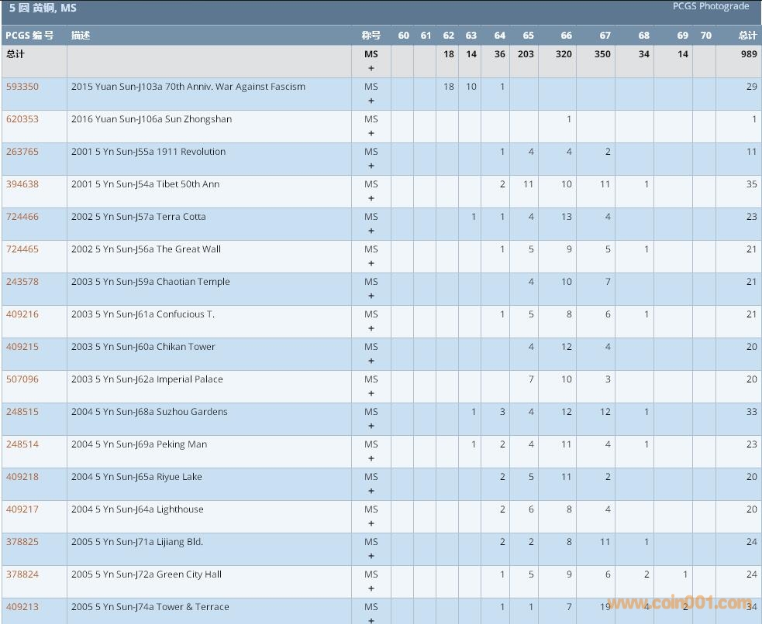Follow the 409216 PCGS number link
This screenshot has height=624, width=762.
[22, 314]
